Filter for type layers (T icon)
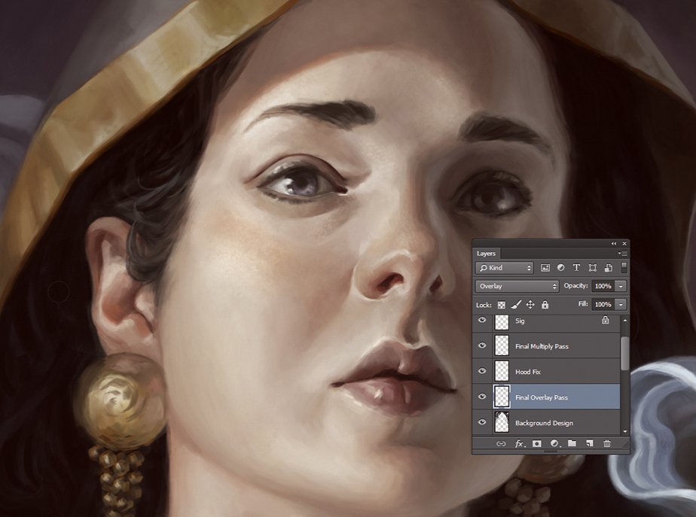Screen dimensions: 696x517 point(576,268)
